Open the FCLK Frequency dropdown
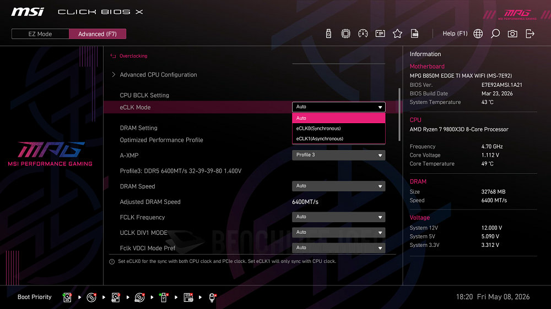This screenshot has height=309, width=551. (x=339, y=217)
